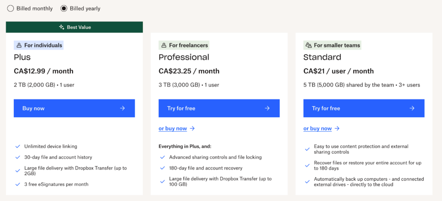Click 'Automatically back up computers' feature text
Screen dimensions: 442x201
[x=369, y=182]
